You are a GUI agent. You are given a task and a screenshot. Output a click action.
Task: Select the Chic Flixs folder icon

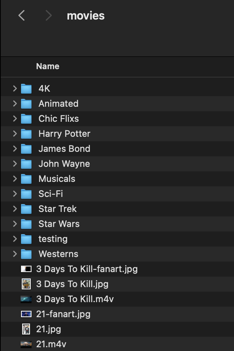click(x=26, y=119)
